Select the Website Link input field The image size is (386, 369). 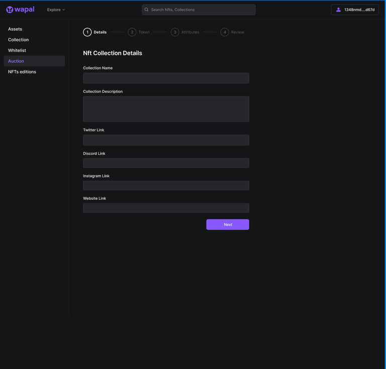(166, 208)
